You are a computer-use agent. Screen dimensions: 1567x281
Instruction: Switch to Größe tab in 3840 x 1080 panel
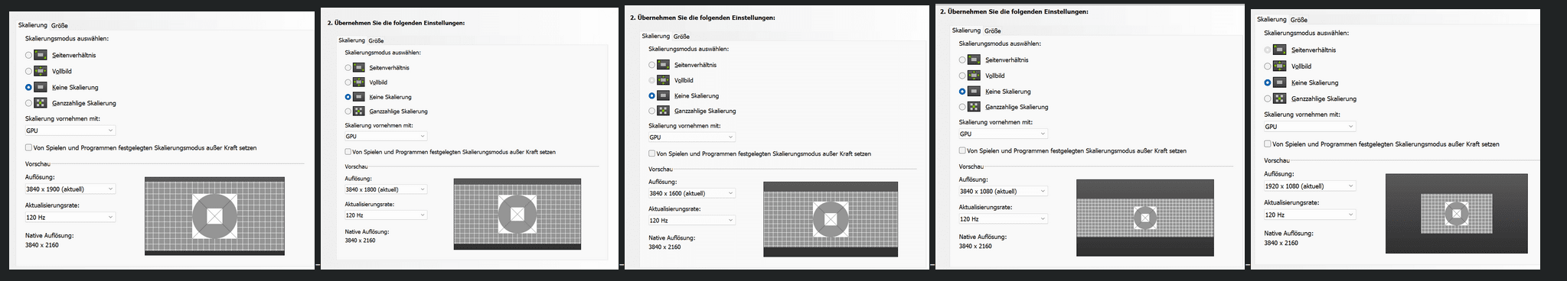[993, 31]
